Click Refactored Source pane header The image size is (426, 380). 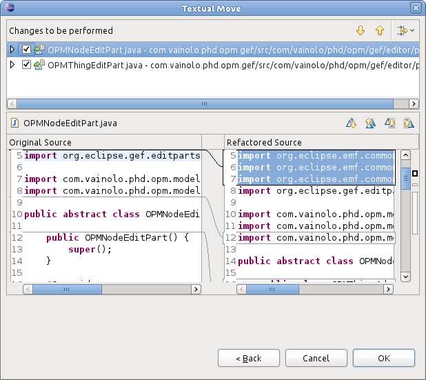tap(322, 142)
